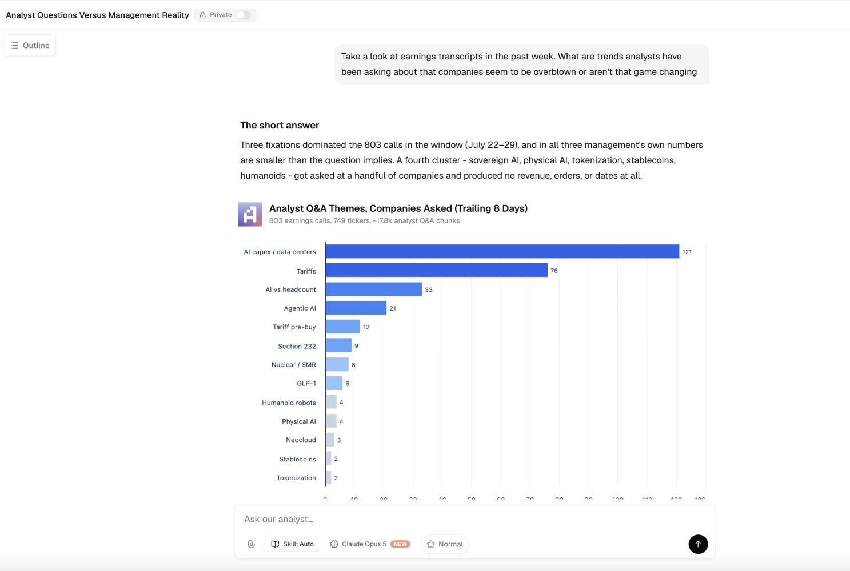
Task: Click the chart's logo icon
Action: (x=250, y=215)
